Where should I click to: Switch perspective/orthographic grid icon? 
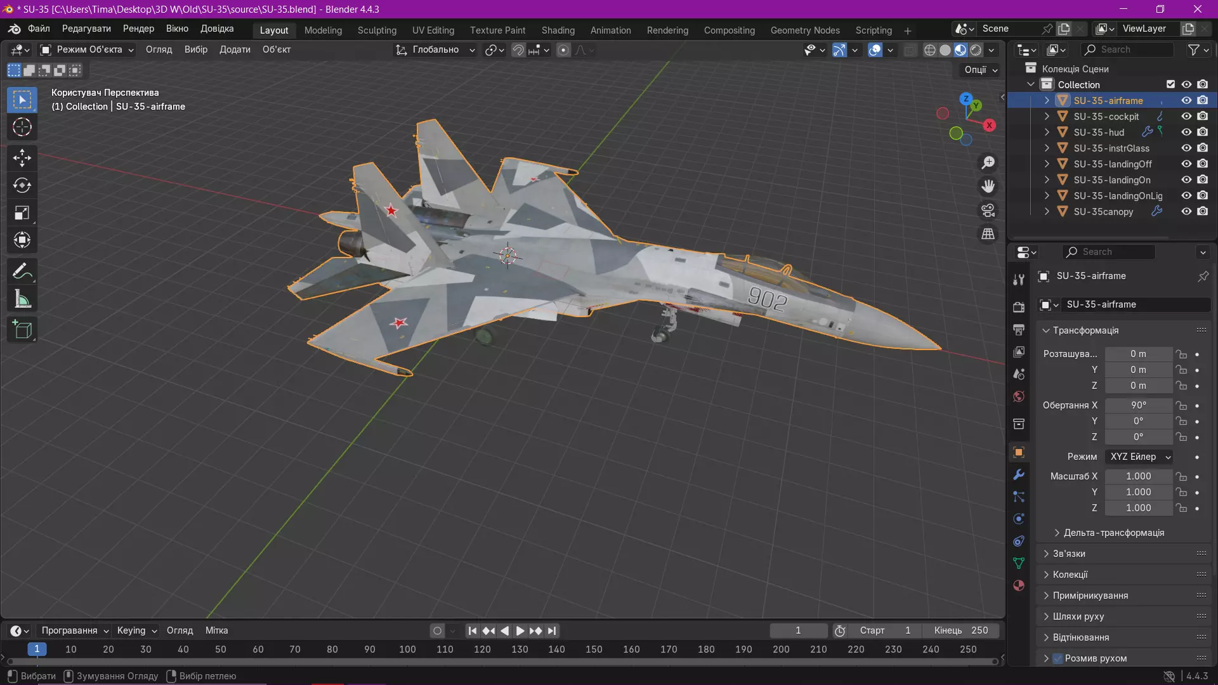coord(988,234)
